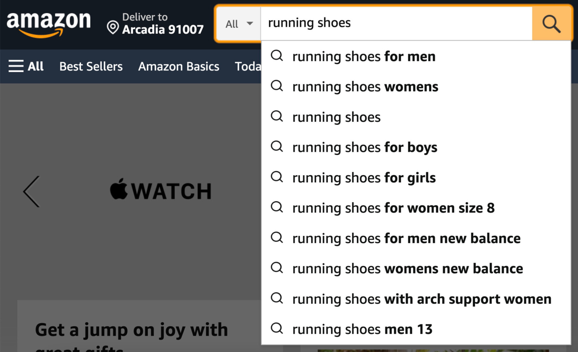The width and height of the screenshot is (578, 352).
Task: Click the location pin icon
Action: pyautogui.click(x=112, y=27)
